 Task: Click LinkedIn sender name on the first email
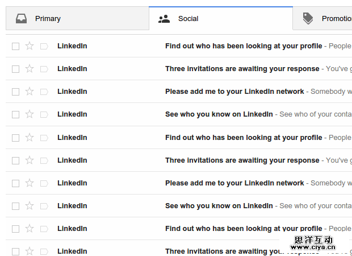click(x=72, y=46)
